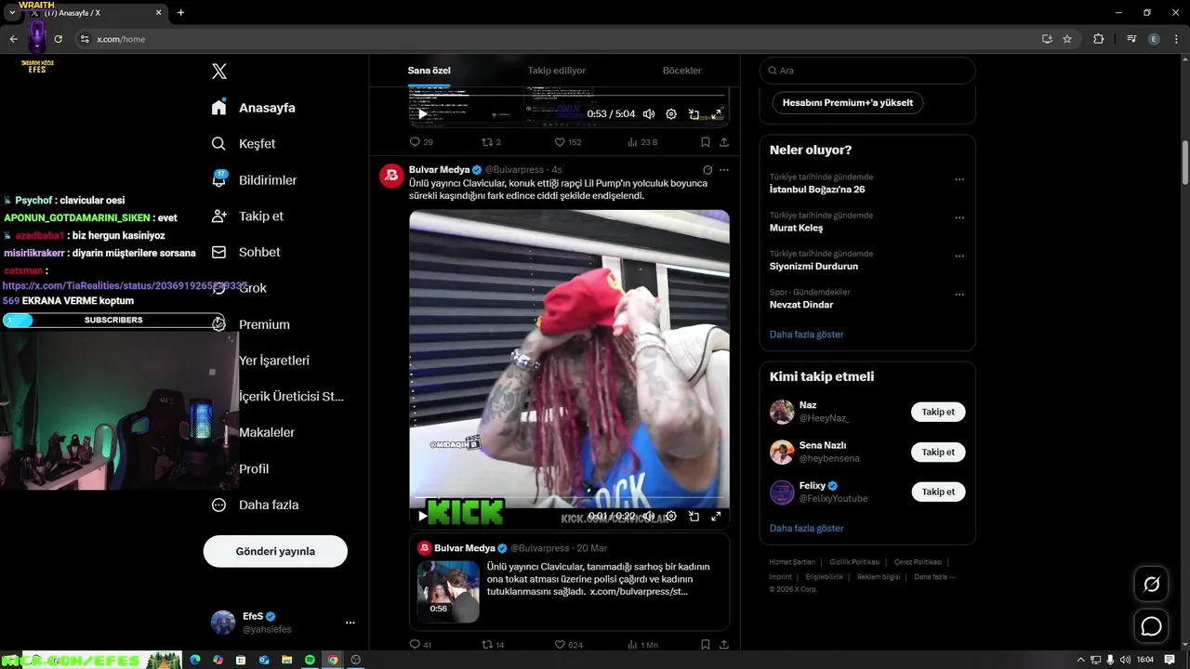Switch to Böcekler tab

pyautogui.click(x=681, y=71)
